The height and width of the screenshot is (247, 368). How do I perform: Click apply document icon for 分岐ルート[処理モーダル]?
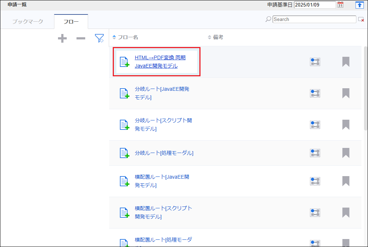coord(124,153)
